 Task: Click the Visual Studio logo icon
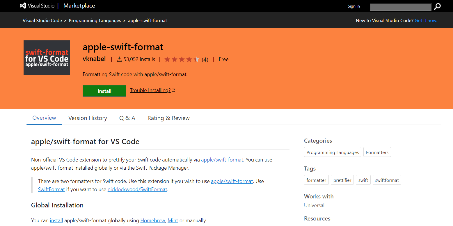[x=23, y=6]
